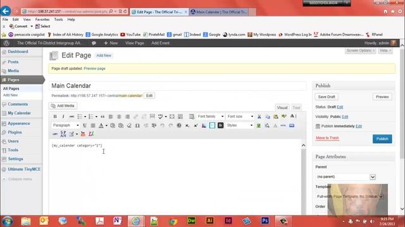The height and width of the screenshot is (227, 405).
Task: Open Dreamweaver from the taskbar
Action: click(191, 221)
